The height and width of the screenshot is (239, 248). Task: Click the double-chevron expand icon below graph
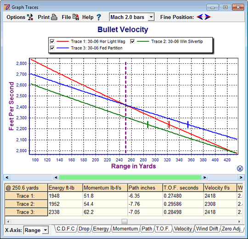click(x=240, y=168)
